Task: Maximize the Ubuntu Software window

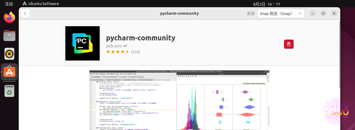Action: (323, 13)
